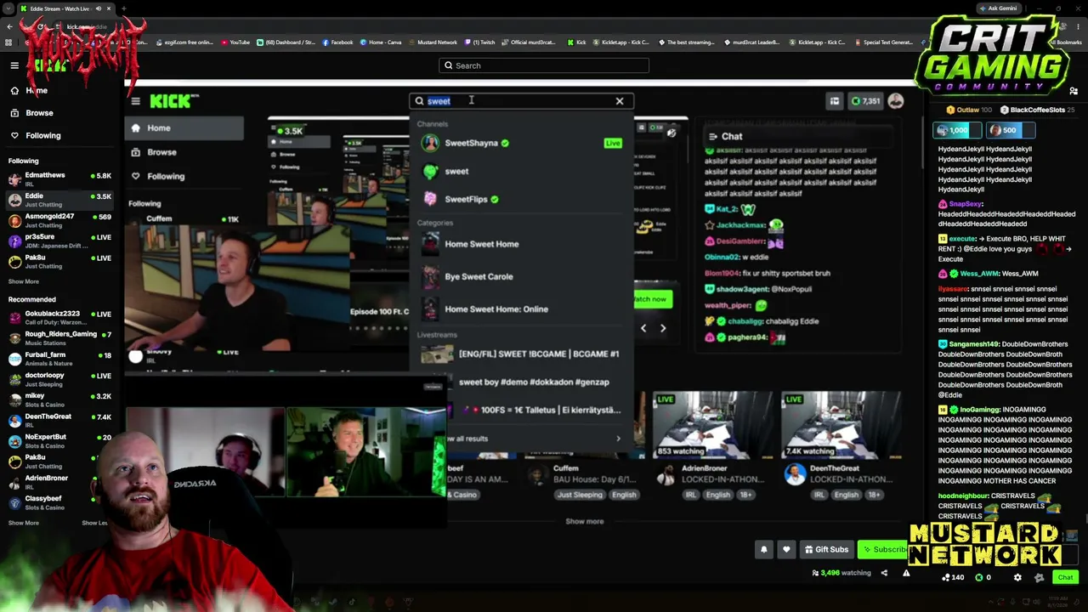
Task: Open DeenTheGreat channel in Recommended list
Action: (59, 420)
